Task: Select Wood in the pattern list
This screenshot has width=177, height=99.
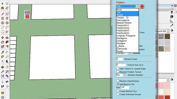Action: [x=127, y=15]
